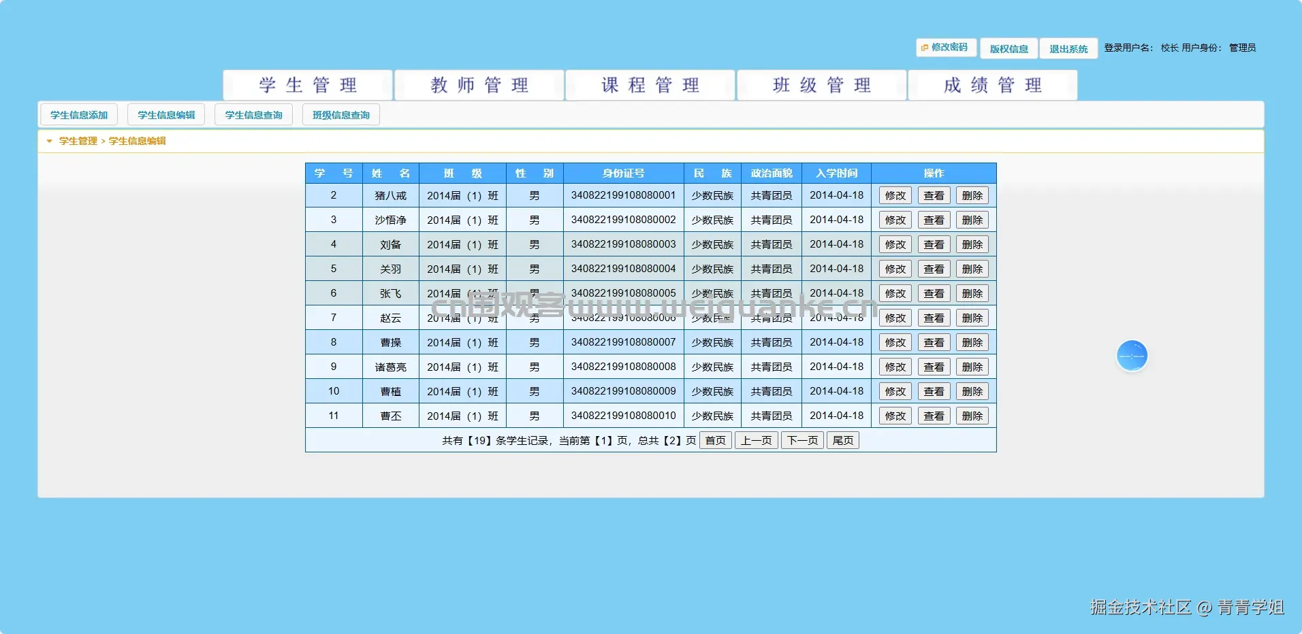Select the 成绩管理 tab

tap(993, 85)
